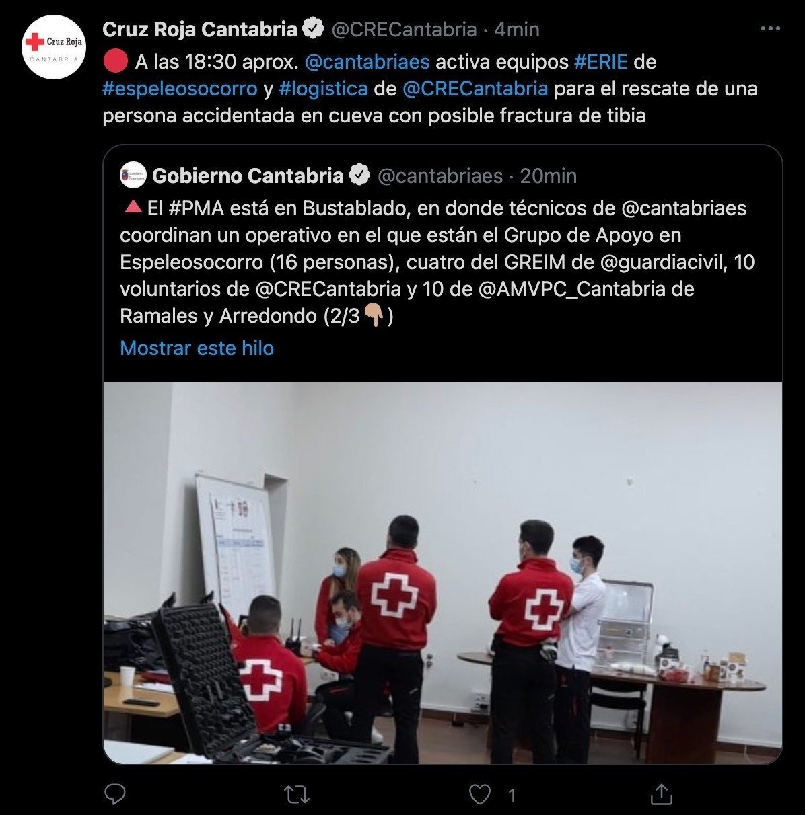Image resolution: width=805 pixels, height=815 pixels.
Task: Click the Gobierno Cantabria quoted author name
Action: coord(248,176)
